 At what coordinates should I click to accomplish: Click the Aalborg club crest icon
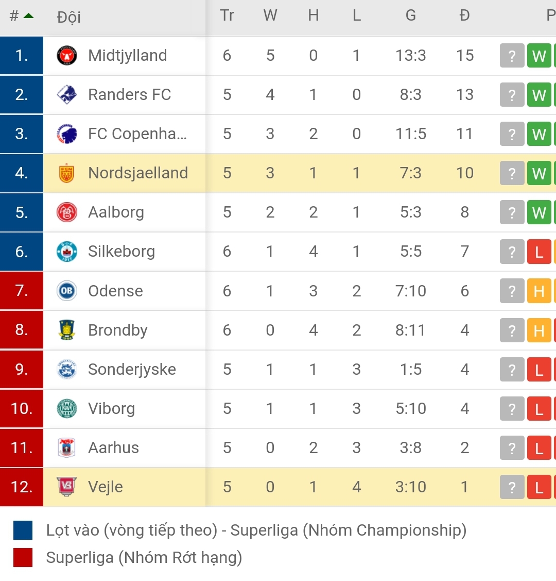click(67, 212)
